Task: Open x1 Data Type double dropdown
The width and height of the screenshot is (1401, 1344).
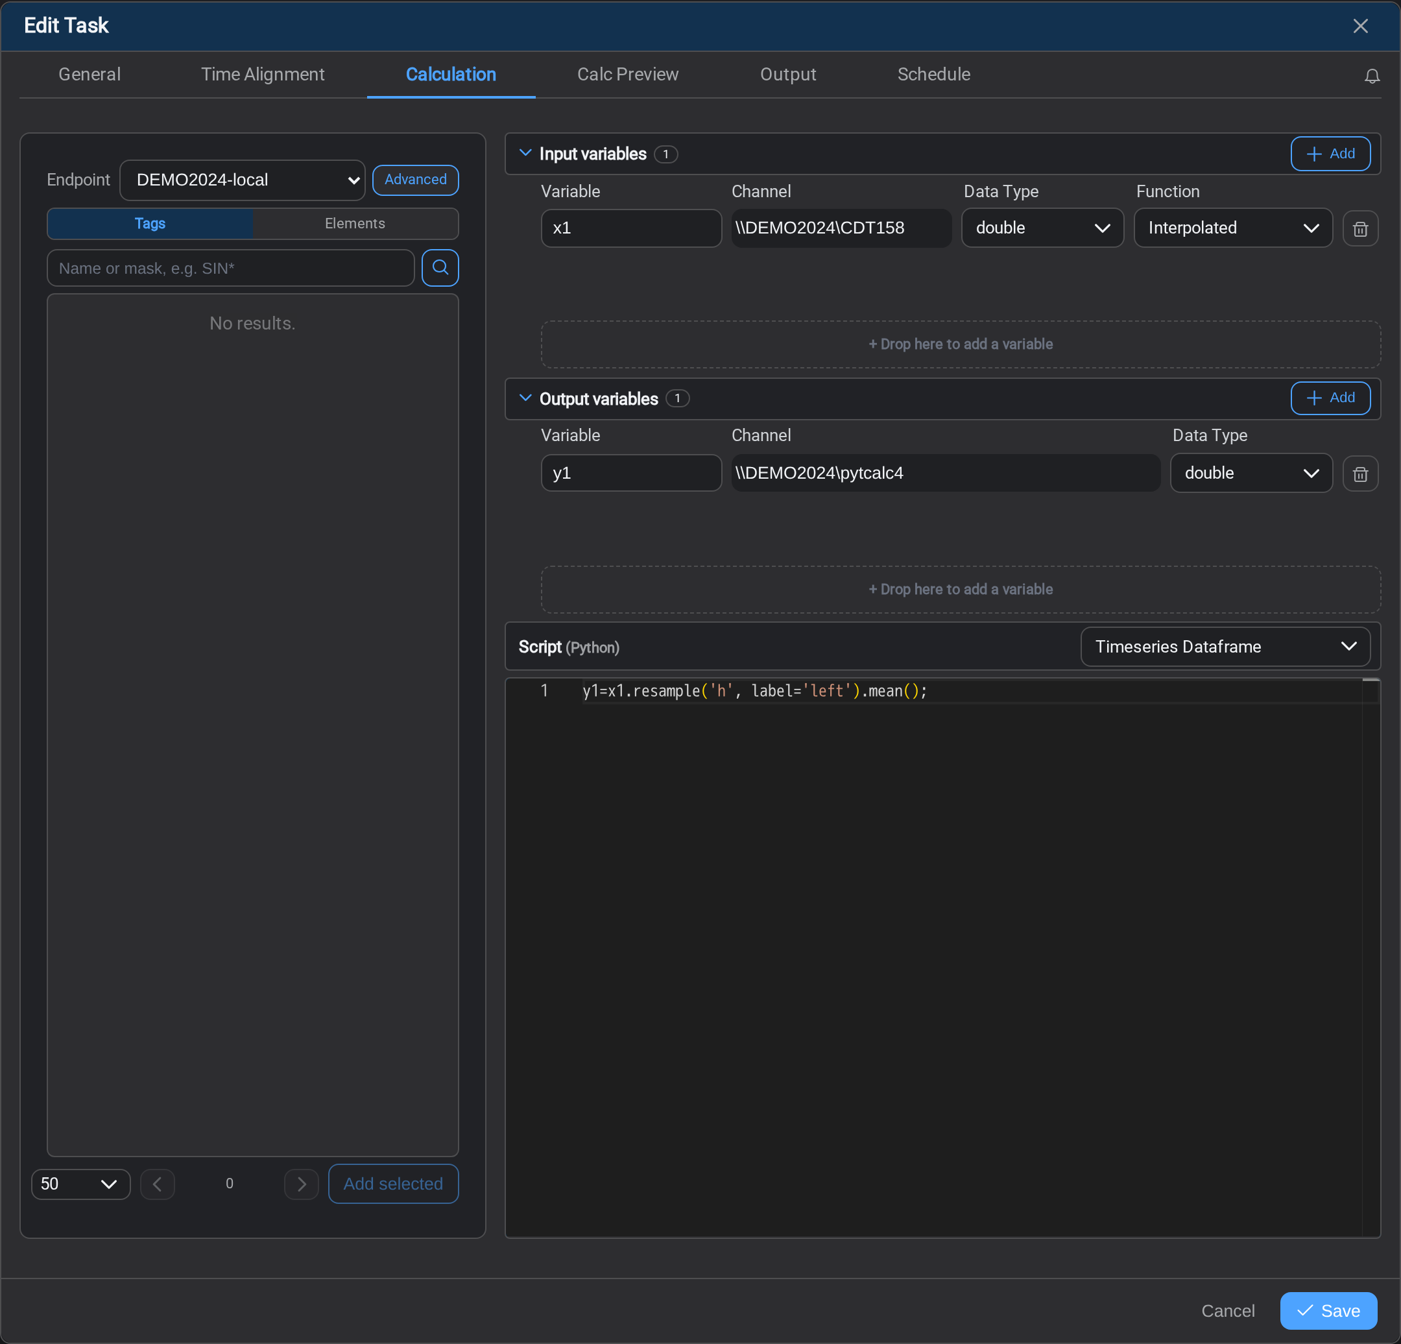Action: tap(1042, 228)
